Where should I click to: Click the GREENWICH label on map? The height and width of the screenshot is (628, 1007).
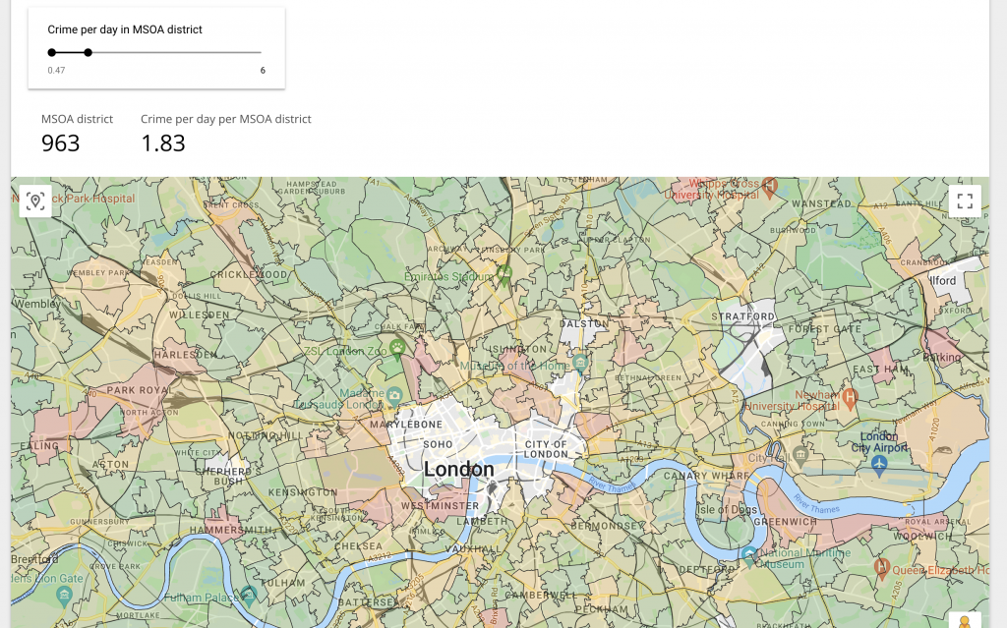click(785, 522)
